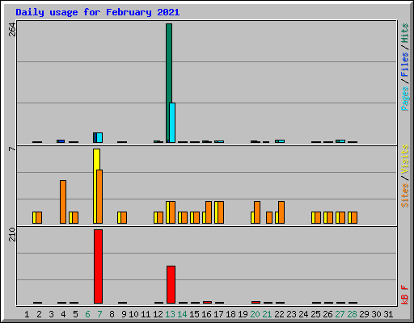Click the green 'Hits' legend label
Image resolution: width=414 pixels, height=323 pixels.
tap(405, 33)
